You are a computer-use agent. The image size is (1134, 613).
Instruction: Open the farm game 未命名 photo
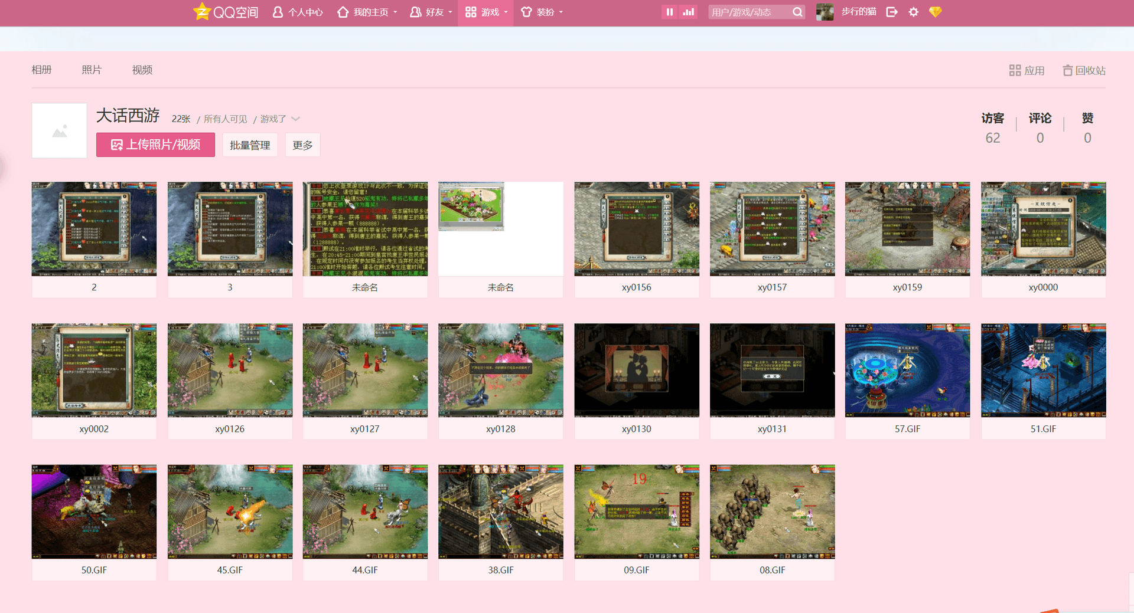[x=501, y=229]
